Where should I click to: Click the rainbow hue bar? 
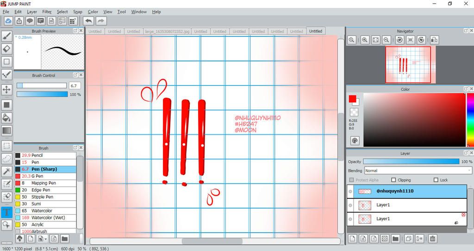(470, 120)
